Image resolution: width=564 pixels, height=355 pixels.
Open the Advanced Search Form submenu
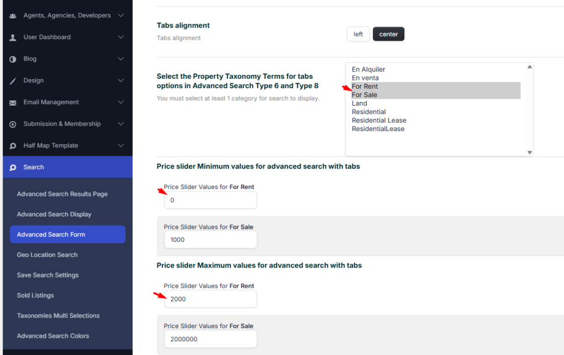(x=68, y=234)
